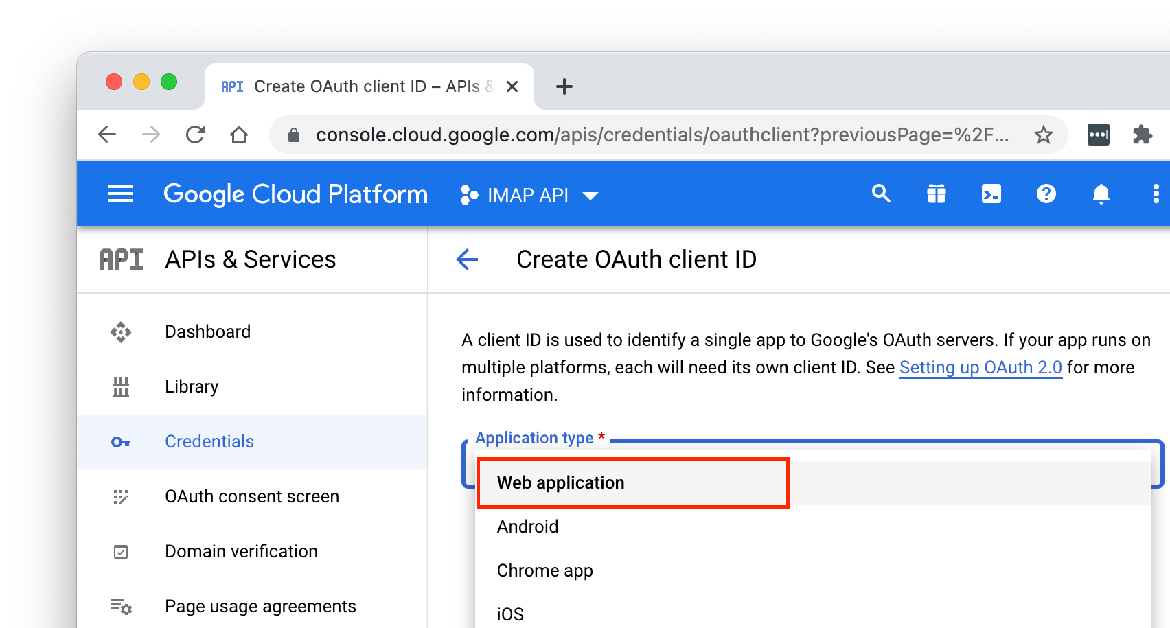1170x628 pixels.
Task: Activate Cloud Shell terminal icon
Action: [991, 194]
